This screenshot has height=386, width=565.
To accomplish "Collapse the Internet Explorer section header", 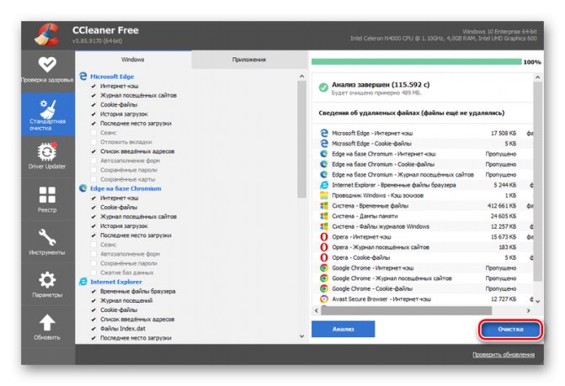I will tap(116, 282).
